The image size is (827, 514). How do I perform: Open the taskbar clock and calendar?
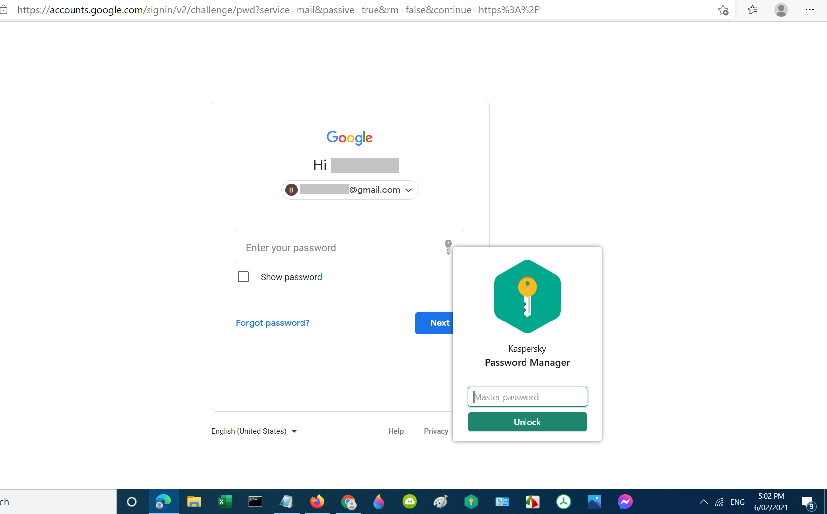tap(771, 502)
